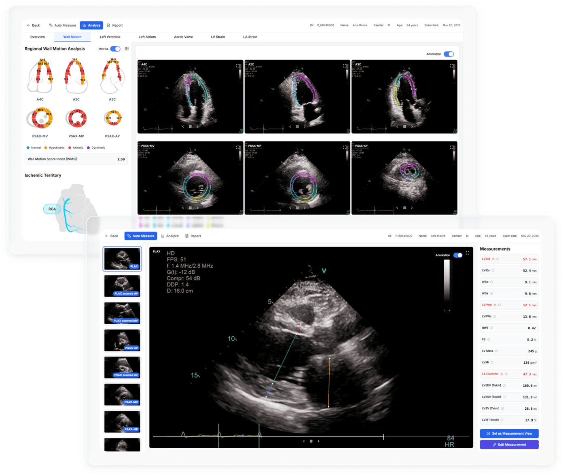563x476 pixels.
Task: Open the Analyze view from the top toolbar
Action: [91, 25]
